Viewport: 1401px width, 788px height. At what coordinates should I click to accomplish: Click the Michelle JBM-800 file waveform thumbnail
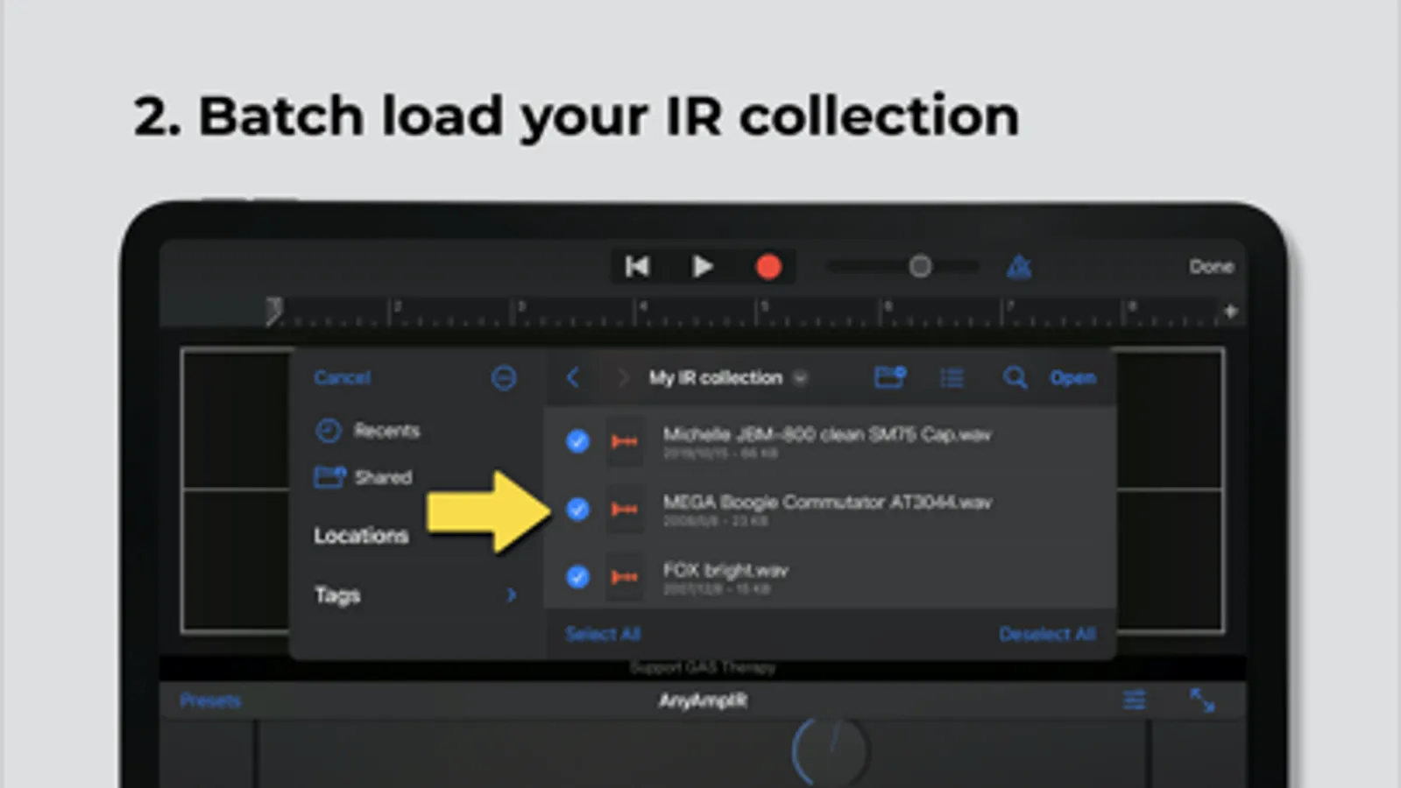pos(625,441)
